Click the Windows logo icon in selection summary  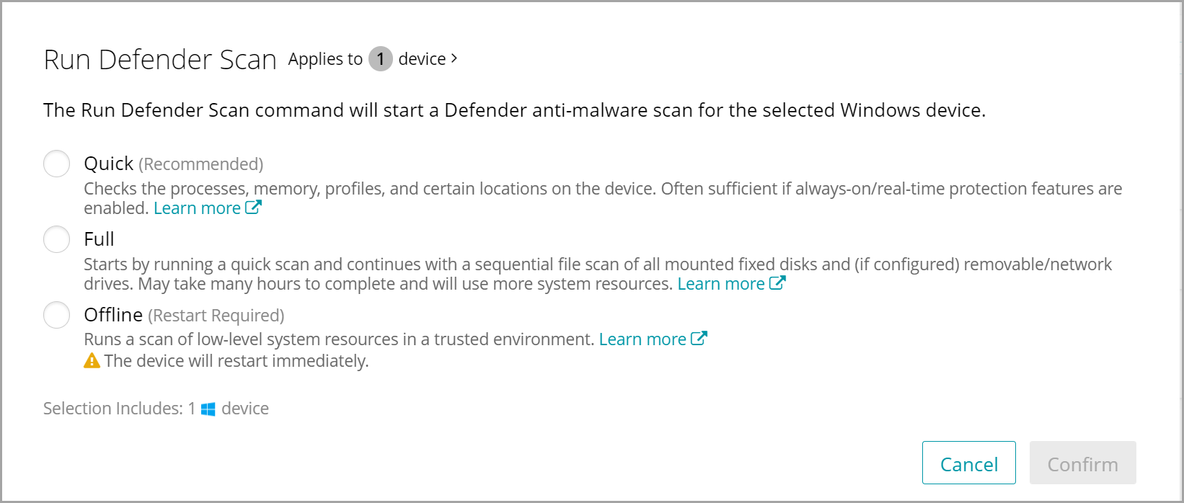click(208, 409)
